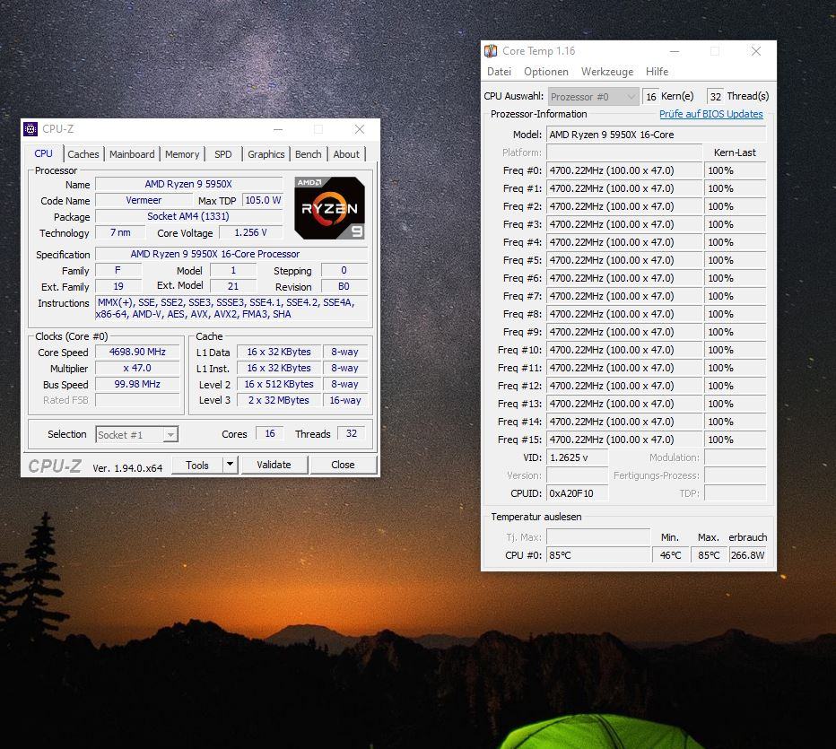This screenshot has width=836, height=749.
Task: Click the Close button in CPU-Z
Action: pos(343,465)
